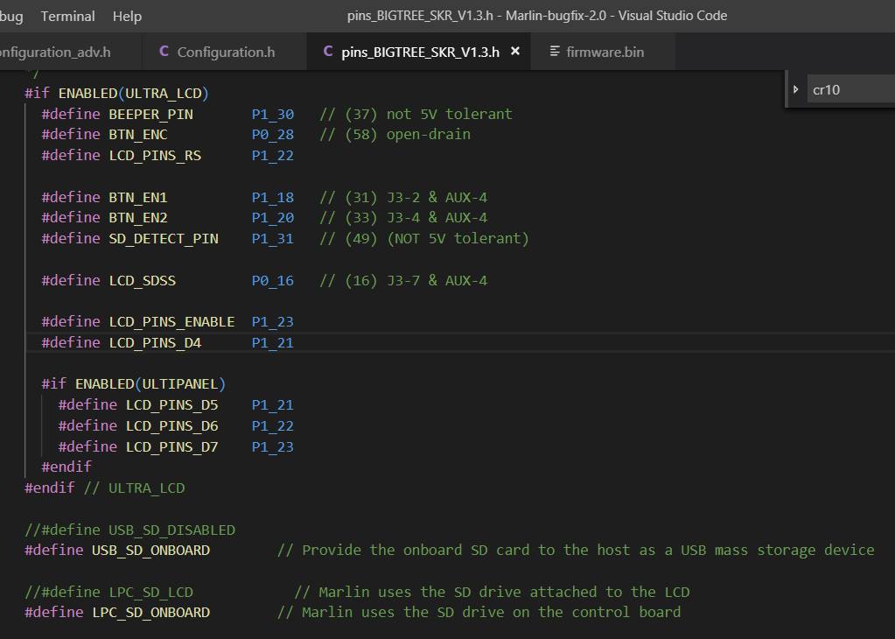Click the '#endif // ULTRA_LCD' line
The image size is (895, 639).
[x=104, y=488]
